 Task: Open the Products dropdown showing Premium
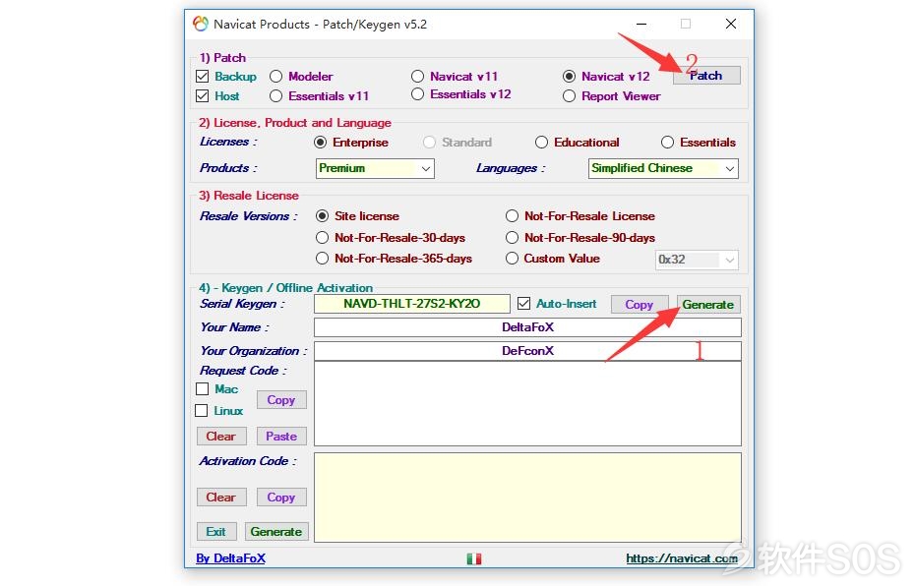pos(375,168)
